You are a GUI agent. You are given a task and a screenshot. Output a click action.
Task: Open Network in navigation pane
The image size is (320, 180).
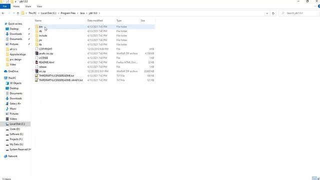click(12, 156)
